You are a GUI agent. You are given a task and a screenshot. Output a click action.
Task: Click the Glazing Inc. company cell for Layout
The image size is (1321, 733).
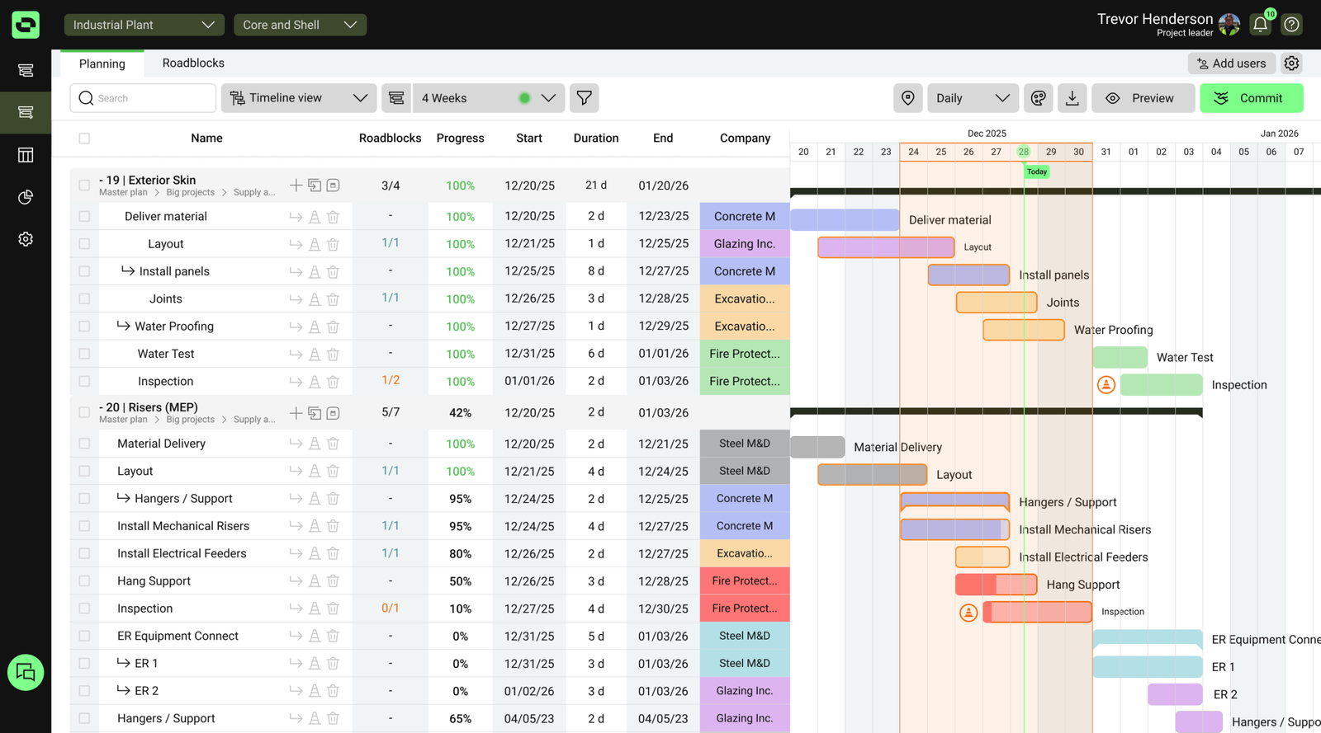coord(745,244)
